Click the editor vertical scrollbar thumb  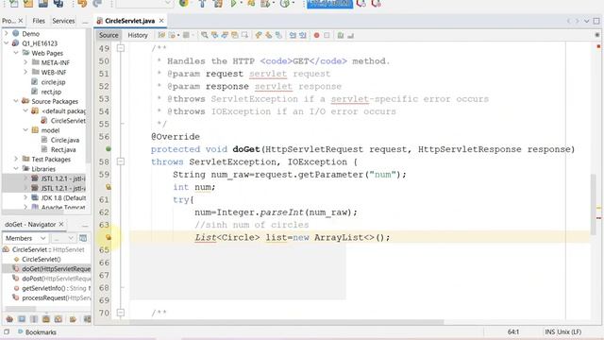click(594, 204)
